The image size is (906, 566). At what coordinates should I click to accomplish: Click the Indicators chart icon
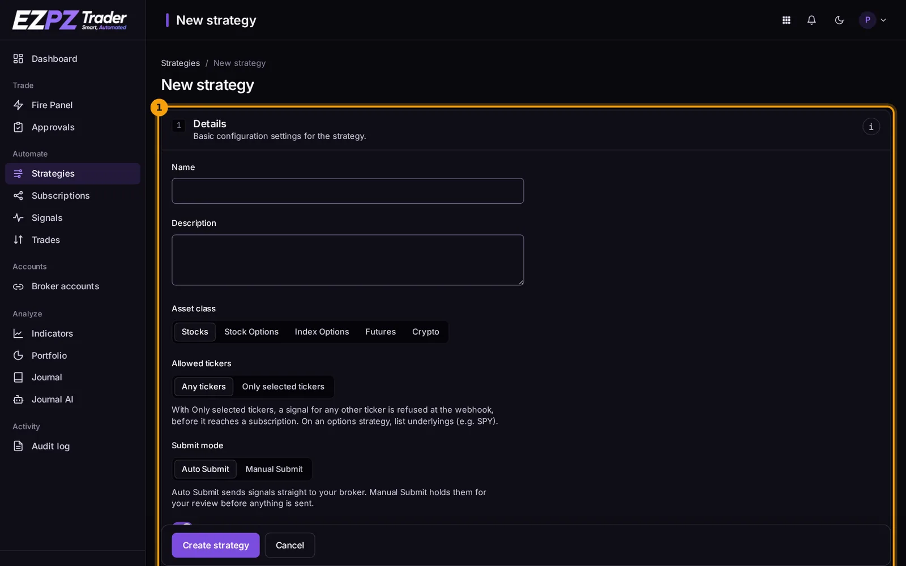[x=18, y=334]
